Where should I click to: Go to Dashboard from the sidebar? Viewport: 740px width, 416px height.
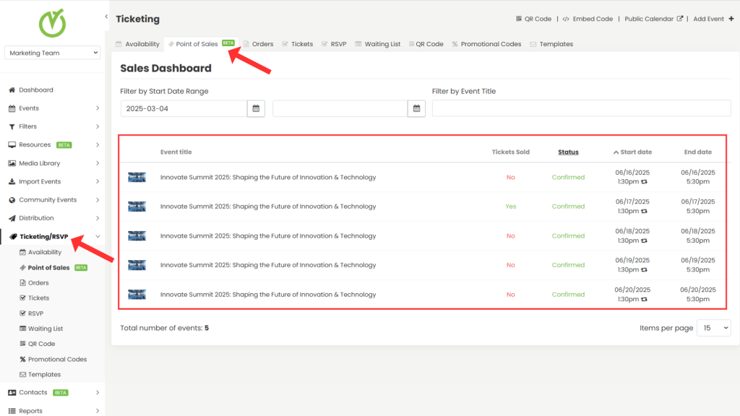pyautogui.click(x=34, y=89)
